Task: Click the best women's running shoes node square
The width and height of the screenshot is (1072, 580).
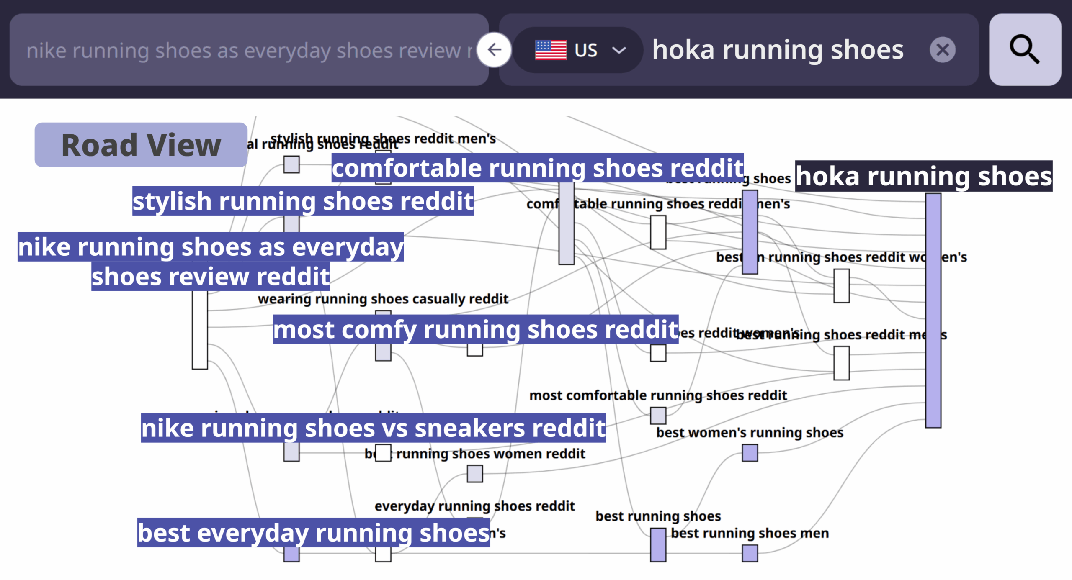Action: 750,453
